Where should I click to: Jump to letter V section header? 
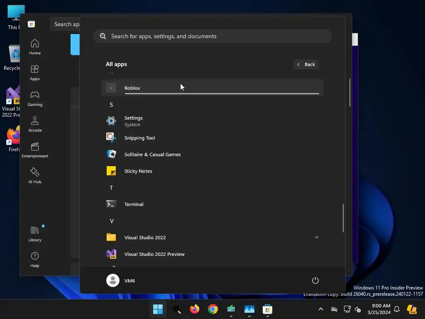[x=111, y=221]
